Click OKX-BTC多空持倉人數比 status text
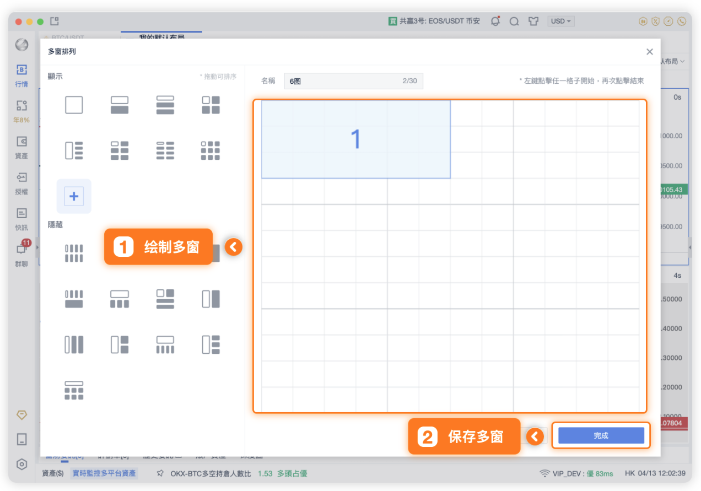The height and width of the screenshot is (491, 701). [x=211, y=473]
